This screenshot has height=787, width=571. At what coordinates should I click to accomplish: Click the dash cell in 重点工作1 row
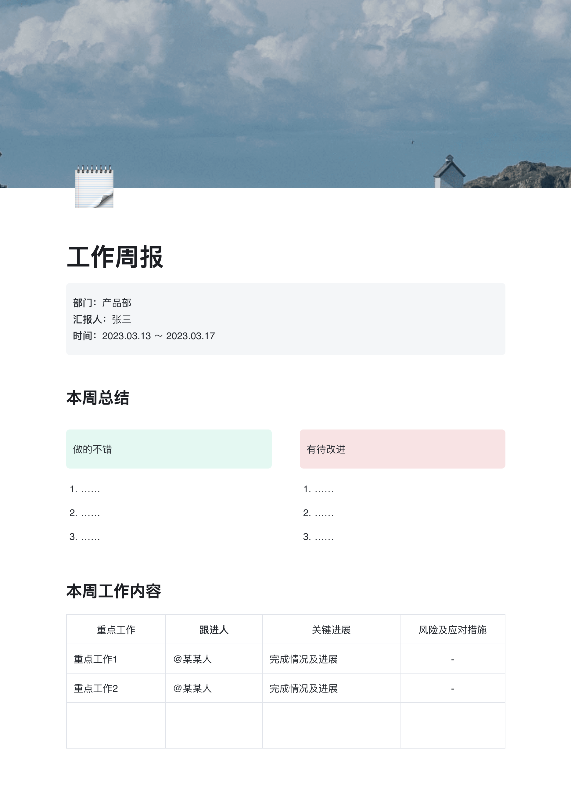coord(453,659)
